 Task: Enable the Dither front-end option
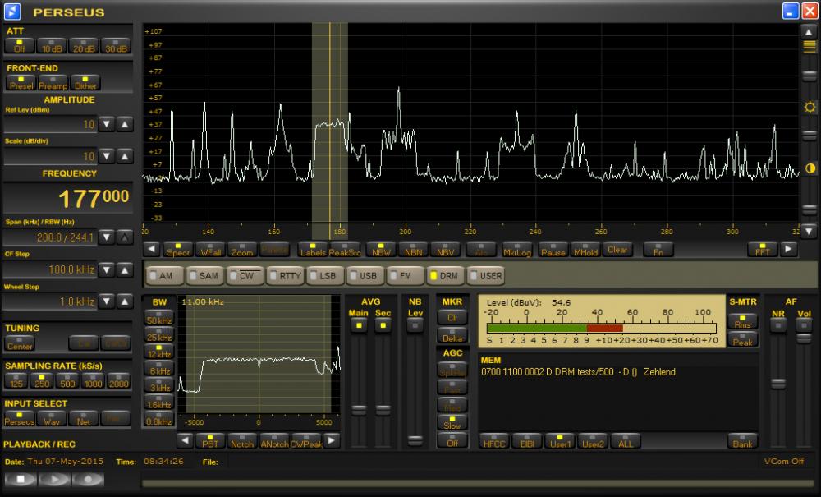coord(85,83)
